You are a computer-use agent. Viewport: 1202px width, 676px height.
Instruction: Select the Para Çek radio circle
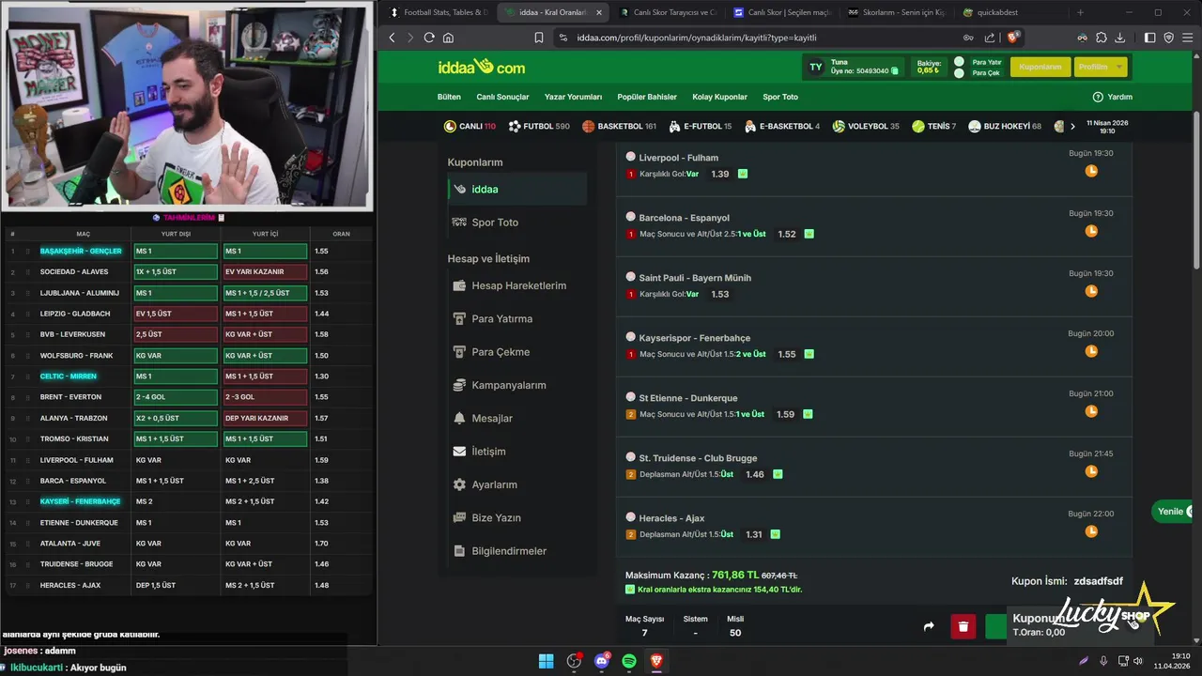(x=959, y=73)
